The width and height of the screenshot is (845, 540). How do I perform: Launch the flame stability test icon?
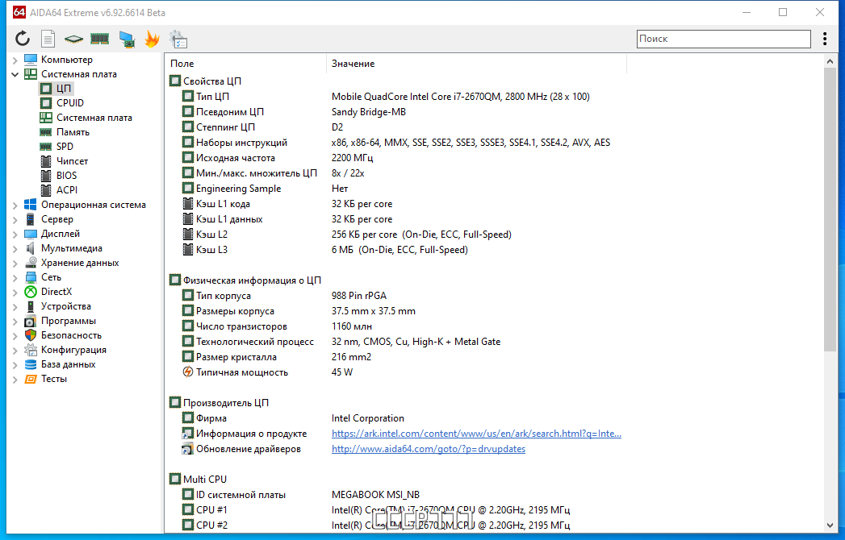(x=153, y=39)
